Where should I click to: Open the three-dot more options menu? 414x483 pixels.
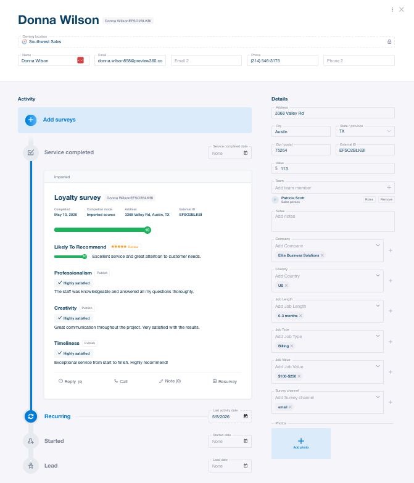[392, 9]
